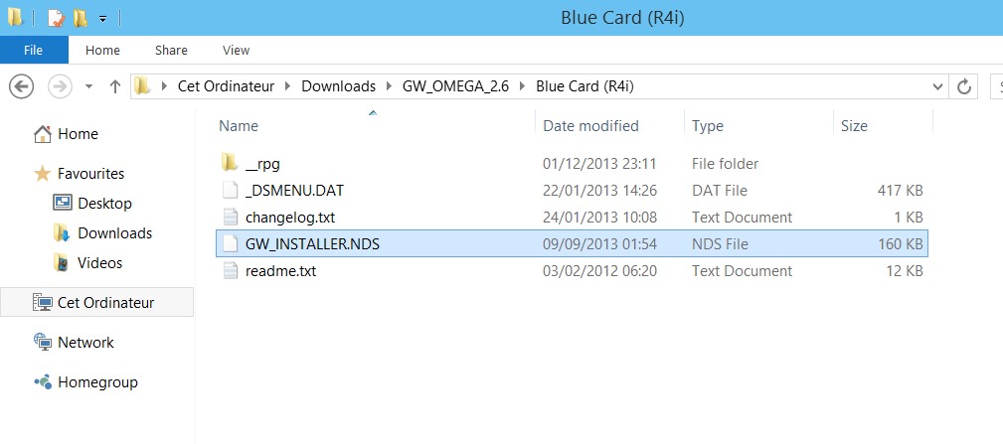This screenshot has width=1003, height=444.
Task: Switch to the Share ribbon tab
Action: point(171,50)
